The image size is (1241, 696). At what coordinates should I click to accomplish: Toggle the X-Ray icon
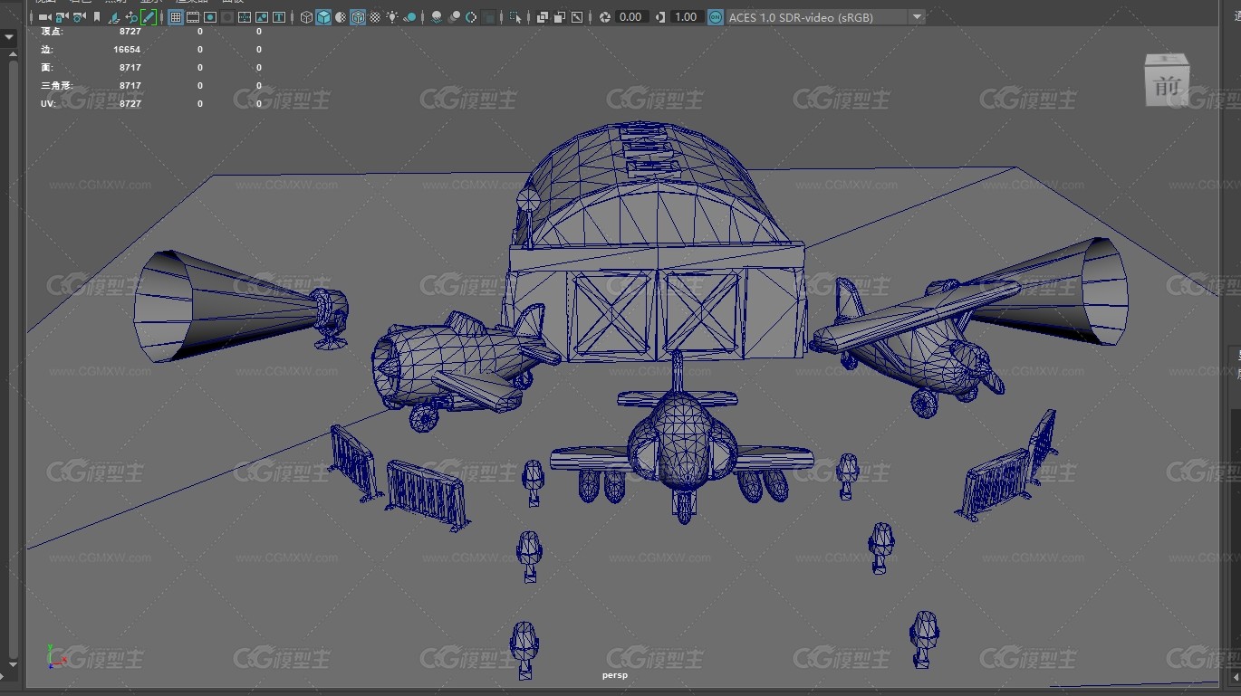[542, 17]
